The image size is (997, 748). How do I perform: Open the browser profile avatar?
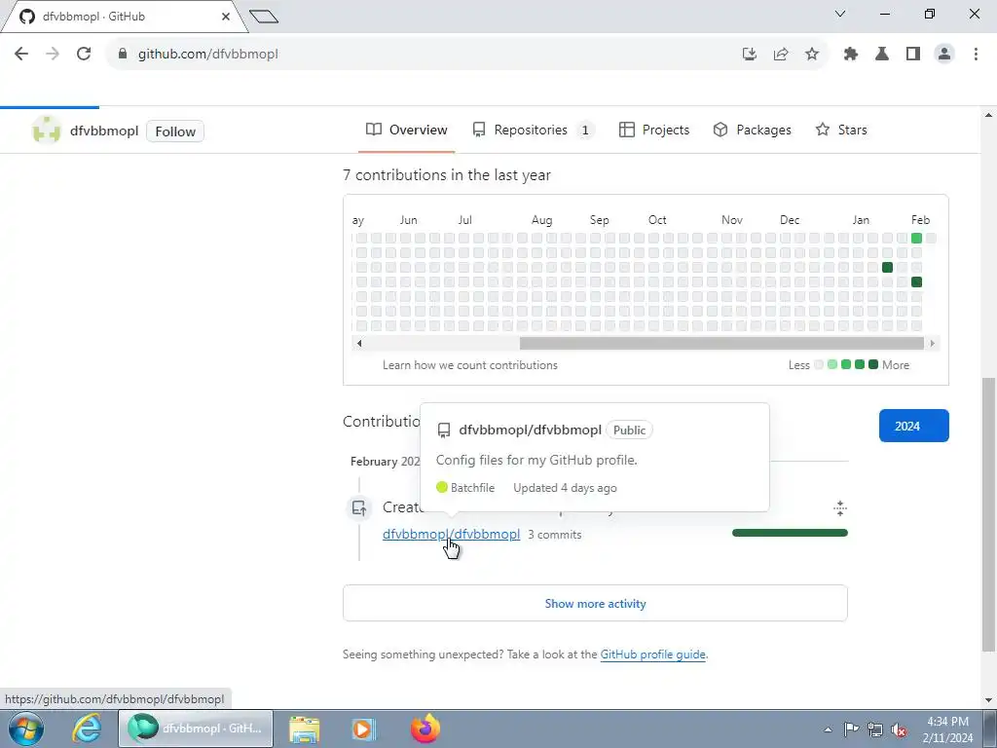[x=944, y=55]
